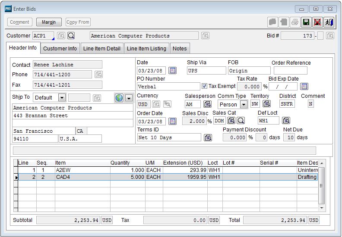Click magnifier search icon beside Sales Cat
This screenshot has height=237, width=342.
241,120
